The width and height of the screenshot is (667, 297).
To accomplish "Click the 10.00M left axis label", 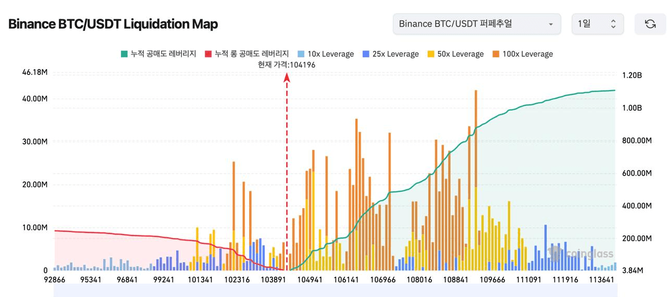I will pyautogui.click(x=35, y=228).
